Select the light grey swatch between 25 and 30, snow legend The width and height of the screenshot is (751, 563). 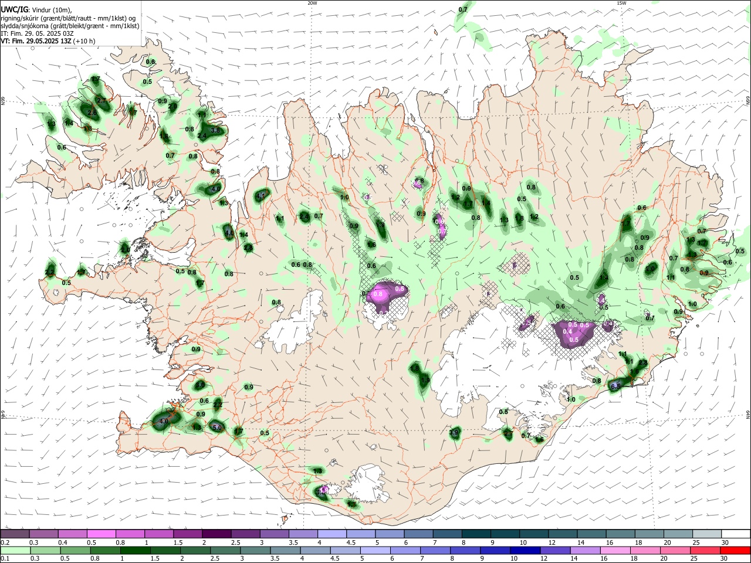pyautogui.click(x=707, y=534)
